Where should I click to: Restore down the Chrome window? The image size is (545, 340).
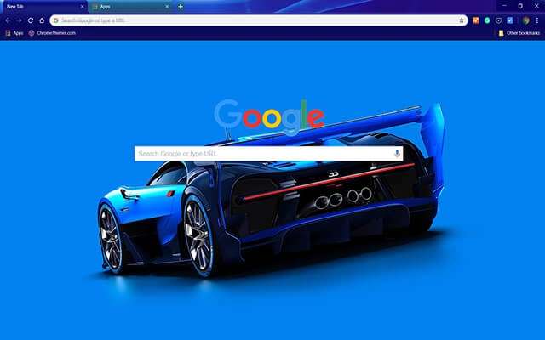(x=520, y=6)
